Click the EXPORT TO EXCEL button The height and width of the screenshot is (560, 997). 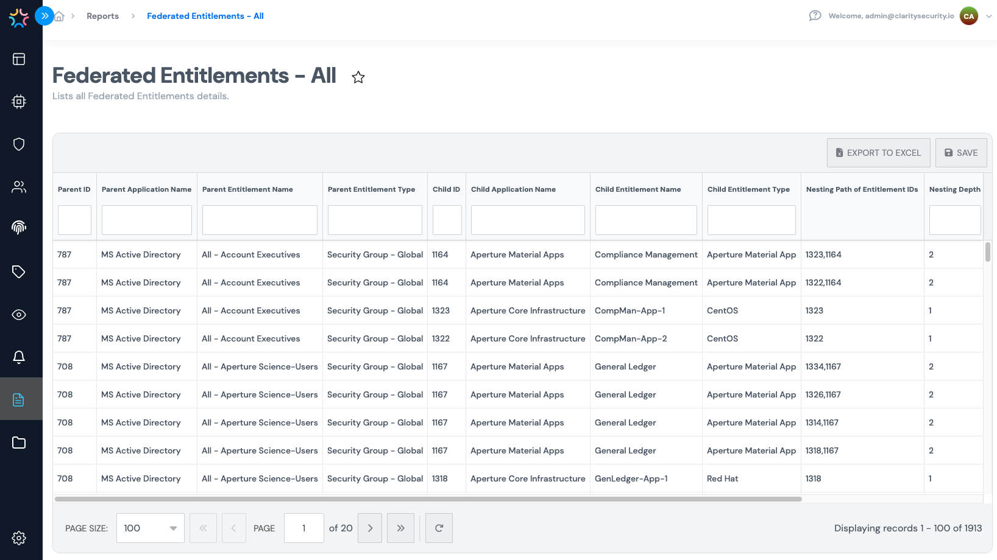(878, 153)
